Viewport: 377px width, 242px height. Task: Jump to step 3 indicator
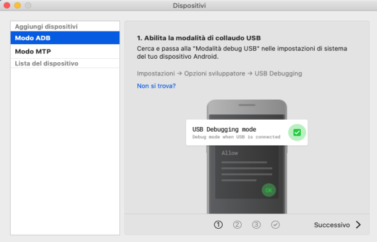click(256, 225)
